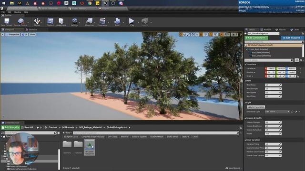Open the viewport options dropdown arrow

[x=3, y=35]
